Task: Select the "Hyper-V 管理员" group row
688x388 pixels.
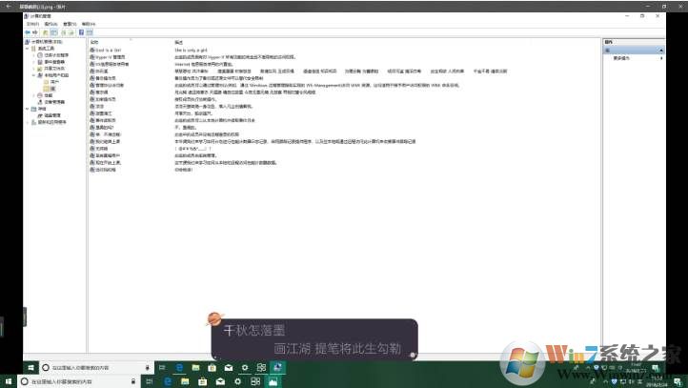Action: tap(108, 57)
